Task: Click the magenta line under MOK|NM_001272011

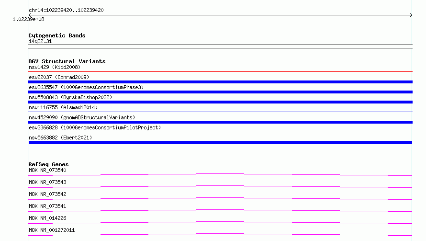Action: (x=220, y=234)
